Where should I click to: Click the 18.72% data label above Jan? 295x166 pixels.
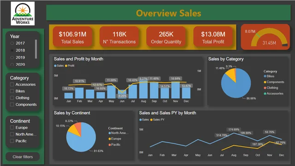[69, 89]
